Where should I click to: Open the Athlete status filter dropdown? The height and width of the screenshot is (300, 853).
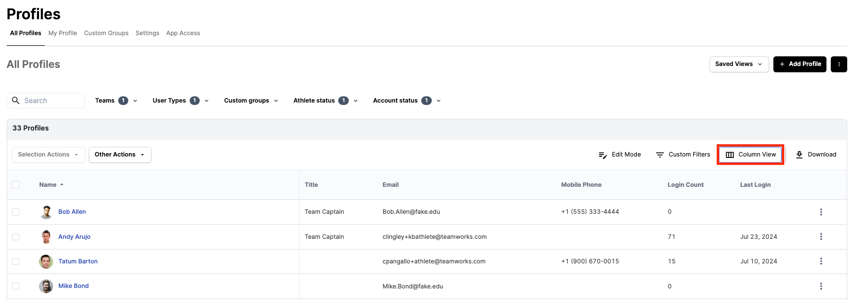click(x=326, y=101)
